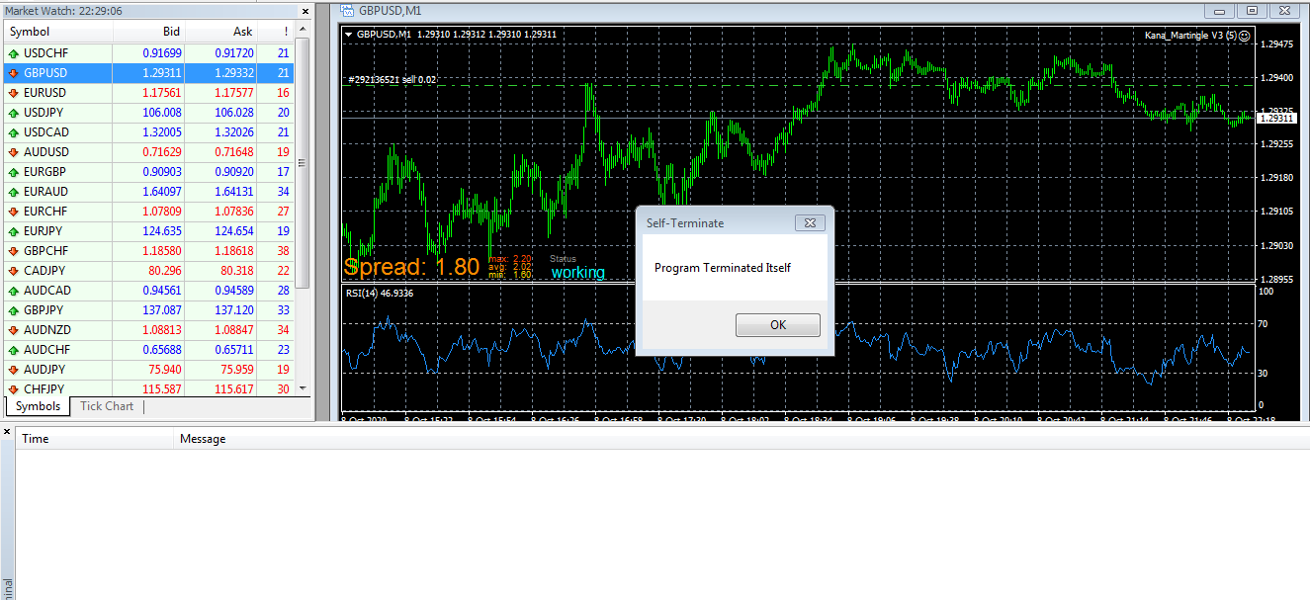Select the EURUSD symbol name
Image resolution: width=1310 pixels, height=600 pixels.
(x=45, y=93)
